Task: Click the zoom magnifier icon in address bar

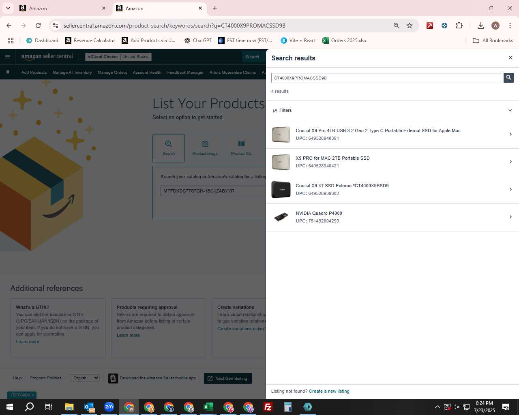Action: (x=397, y=26)
